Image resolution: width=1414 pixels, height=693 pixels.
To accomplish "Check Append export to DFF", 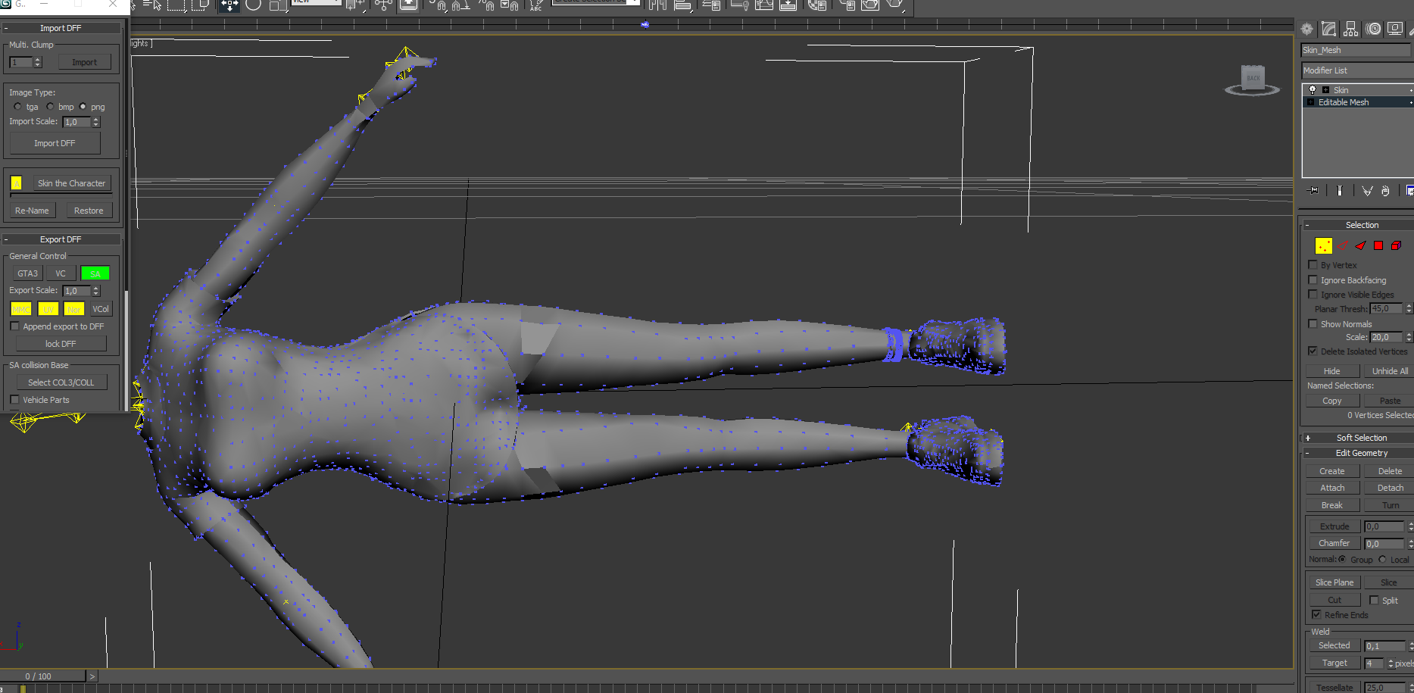I will (14, 326).
